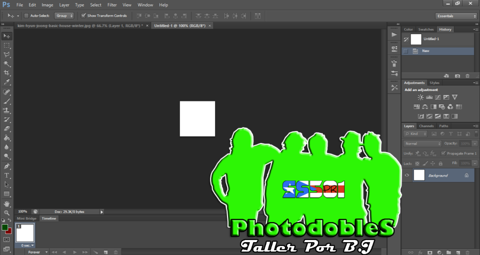Open the Filter menu
Viewport: 480px width, 255px height.
[112, 5]
